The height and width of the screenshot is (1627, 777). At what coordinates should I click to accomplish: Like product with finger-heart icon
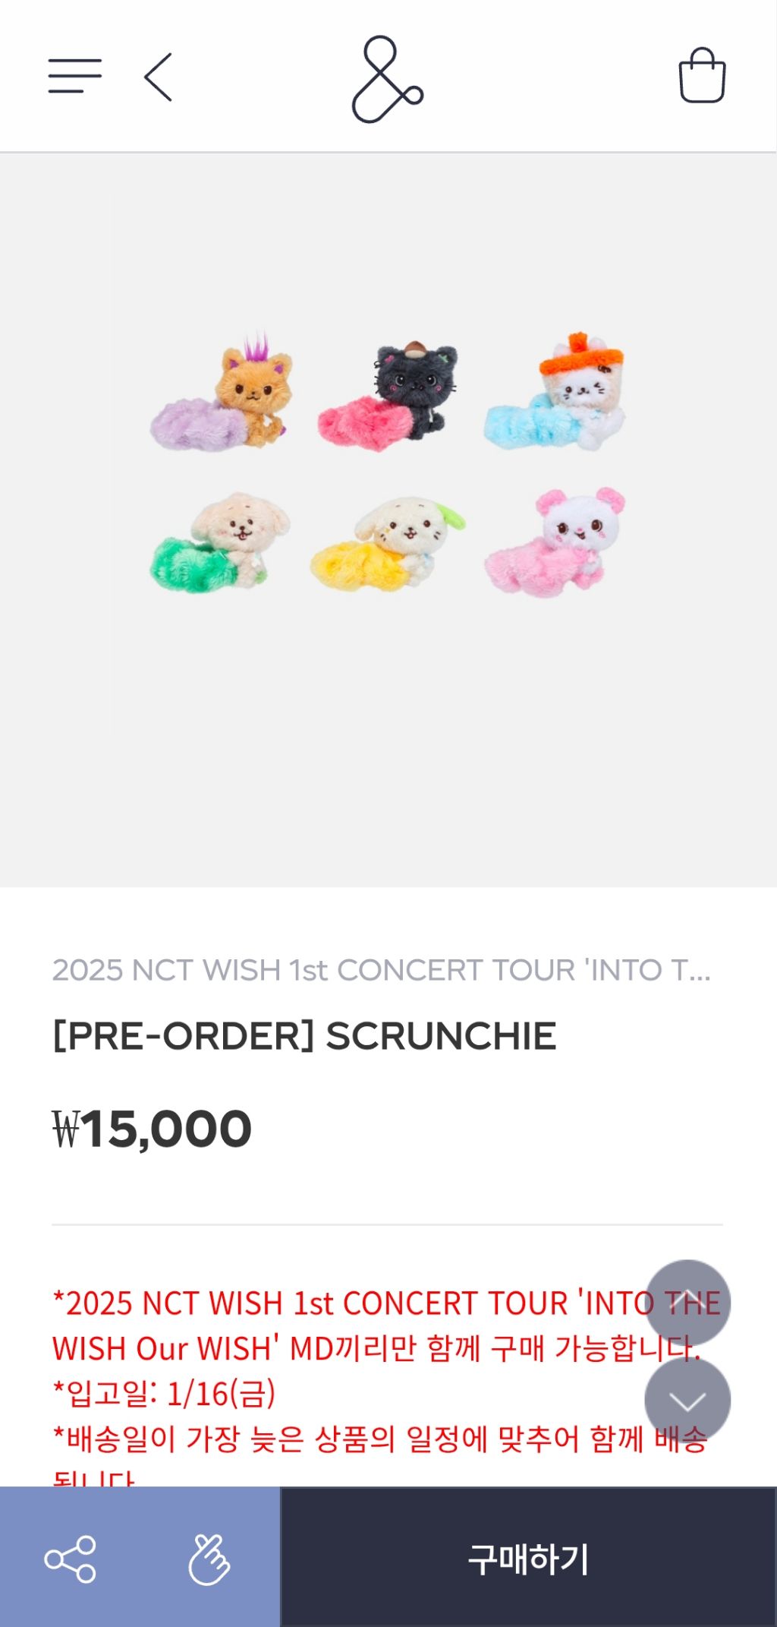(x=209, y=1559)
